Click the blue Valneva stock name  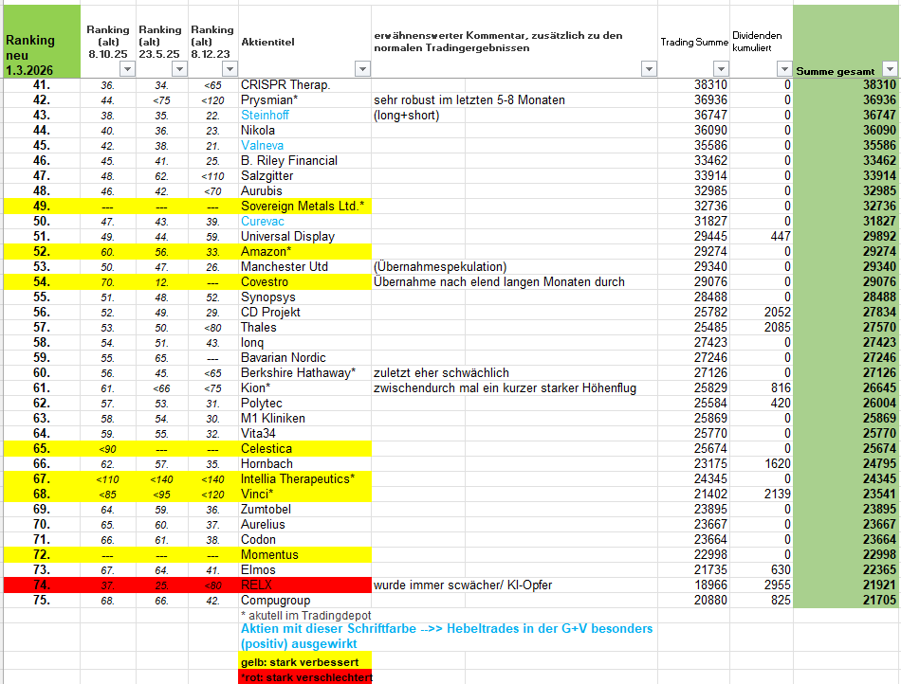[262, 146]
